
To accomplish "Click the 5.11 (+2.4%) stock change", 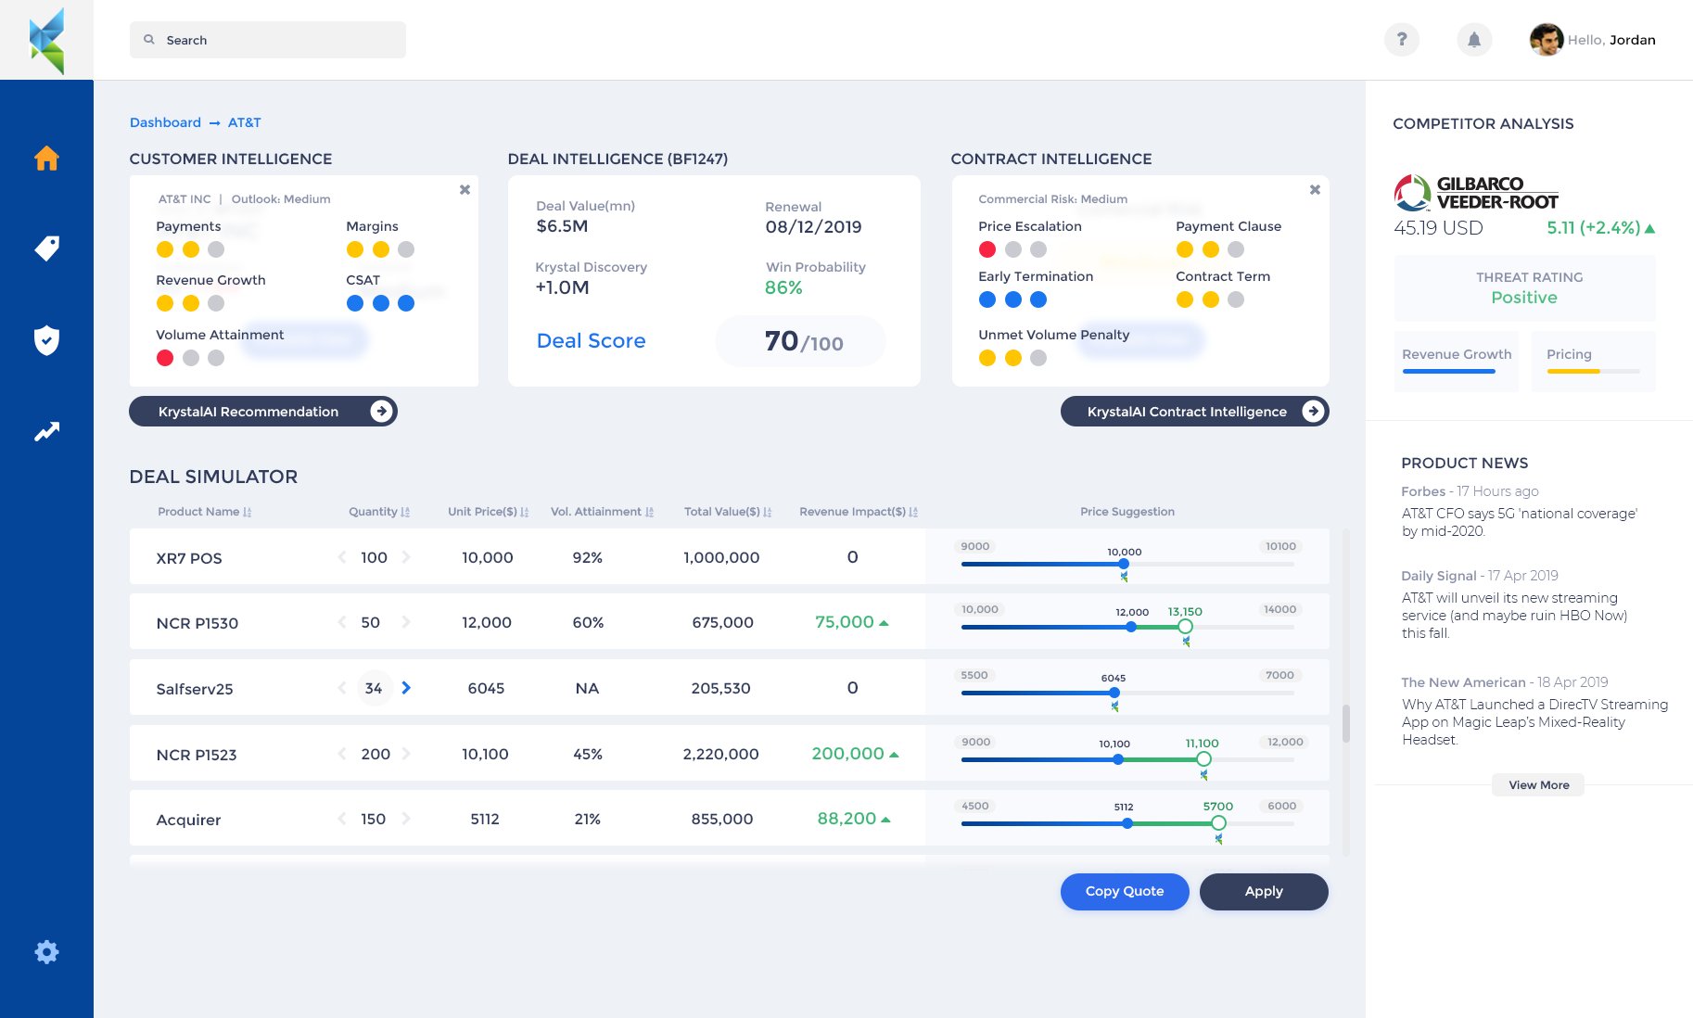I will (x=1601, y=228).
